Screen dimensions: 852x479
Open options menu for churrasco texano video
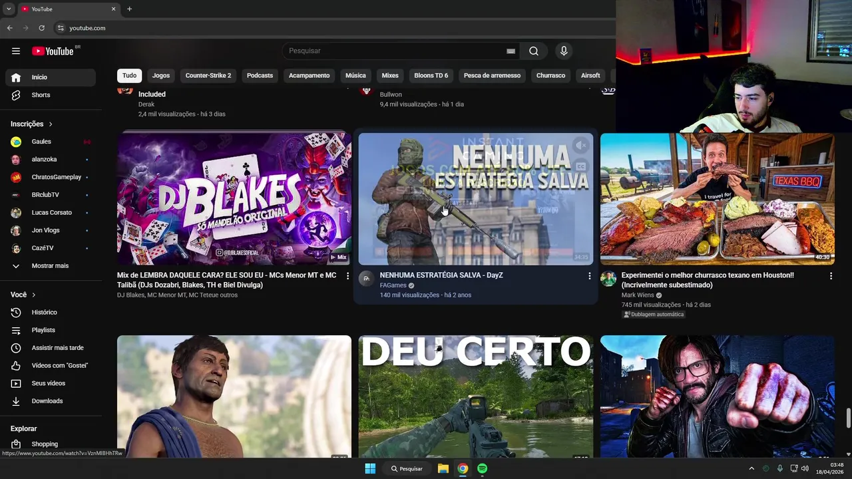pos(831,276)
